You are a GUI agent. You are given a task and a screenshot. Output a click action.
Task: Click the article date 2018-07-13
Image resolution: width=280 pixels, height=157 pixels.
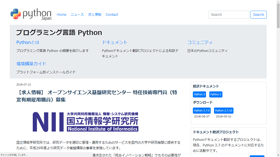pyautogui.click(x=23, y=85)
